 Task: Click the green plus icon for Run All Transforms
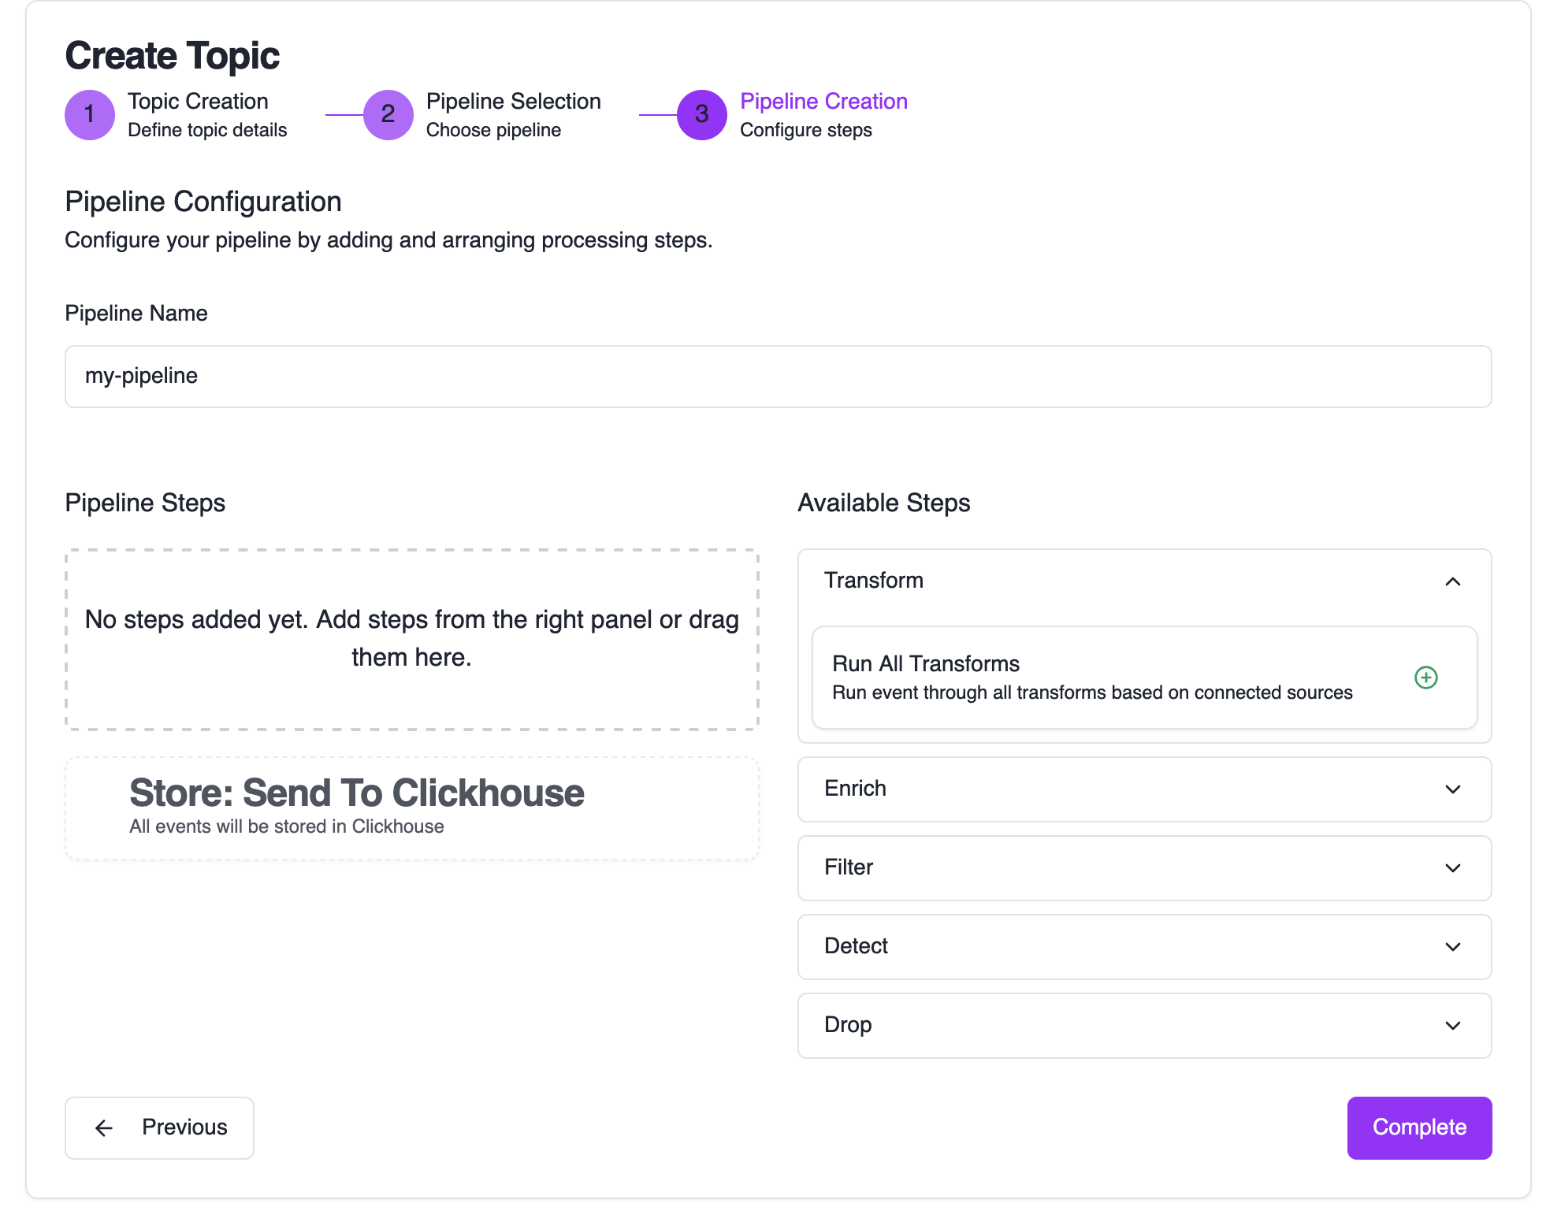1425,678
